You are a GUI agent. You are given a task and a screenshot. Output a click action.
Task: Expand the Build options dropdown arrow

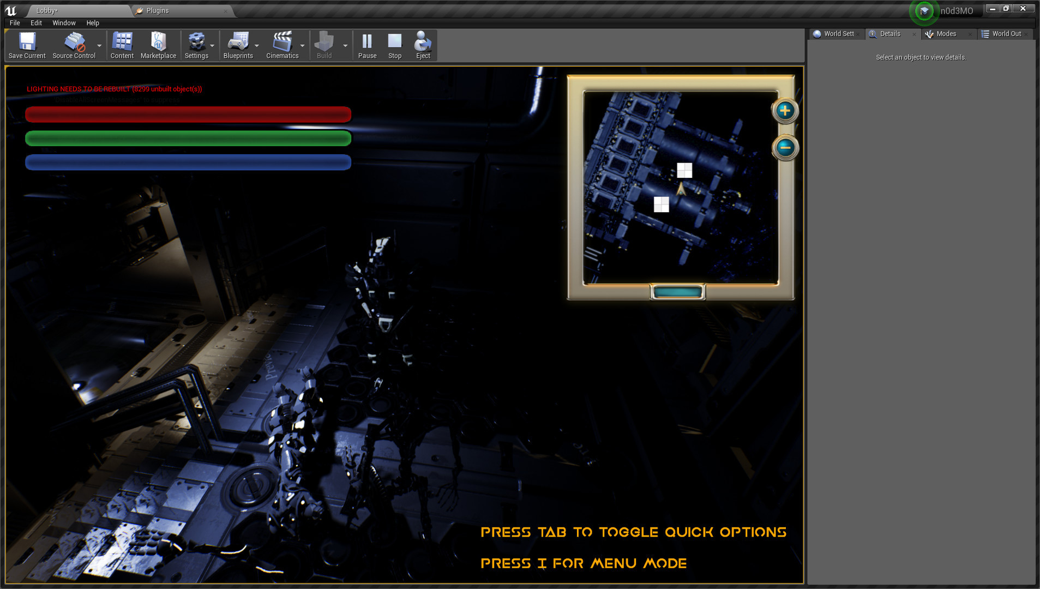click(345, 46)
